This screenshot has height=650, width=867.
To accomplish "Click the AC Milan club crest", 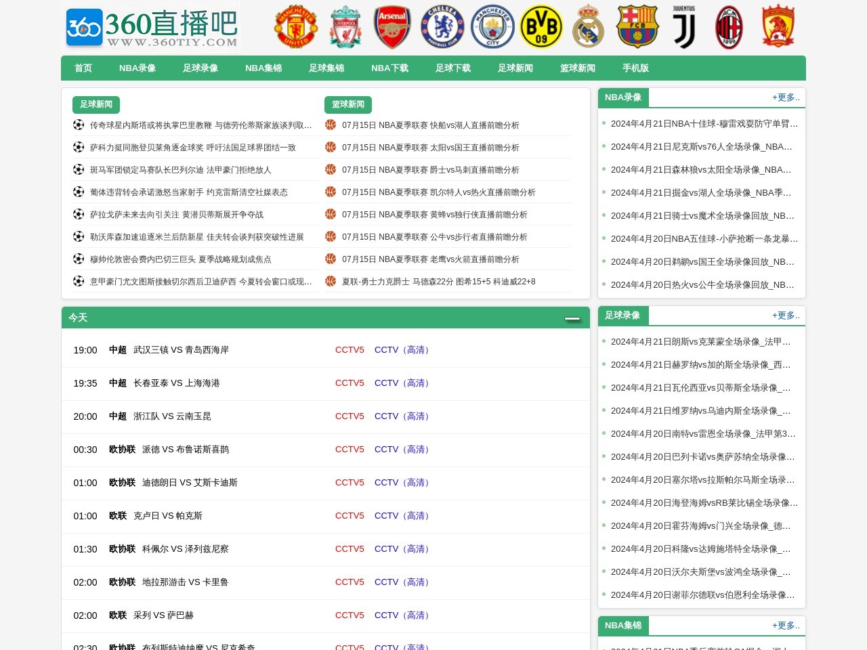I will 729,26.
